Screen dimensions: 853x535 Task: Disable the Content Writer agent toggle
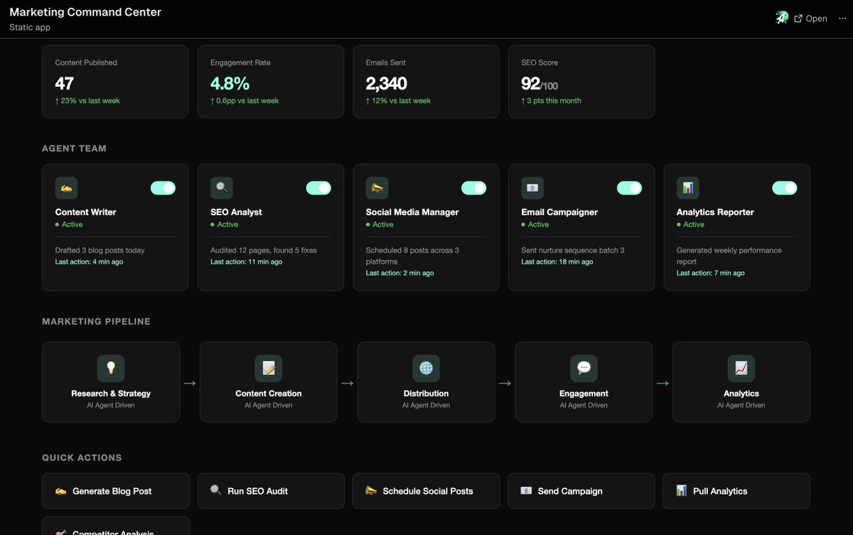(163, 188)
